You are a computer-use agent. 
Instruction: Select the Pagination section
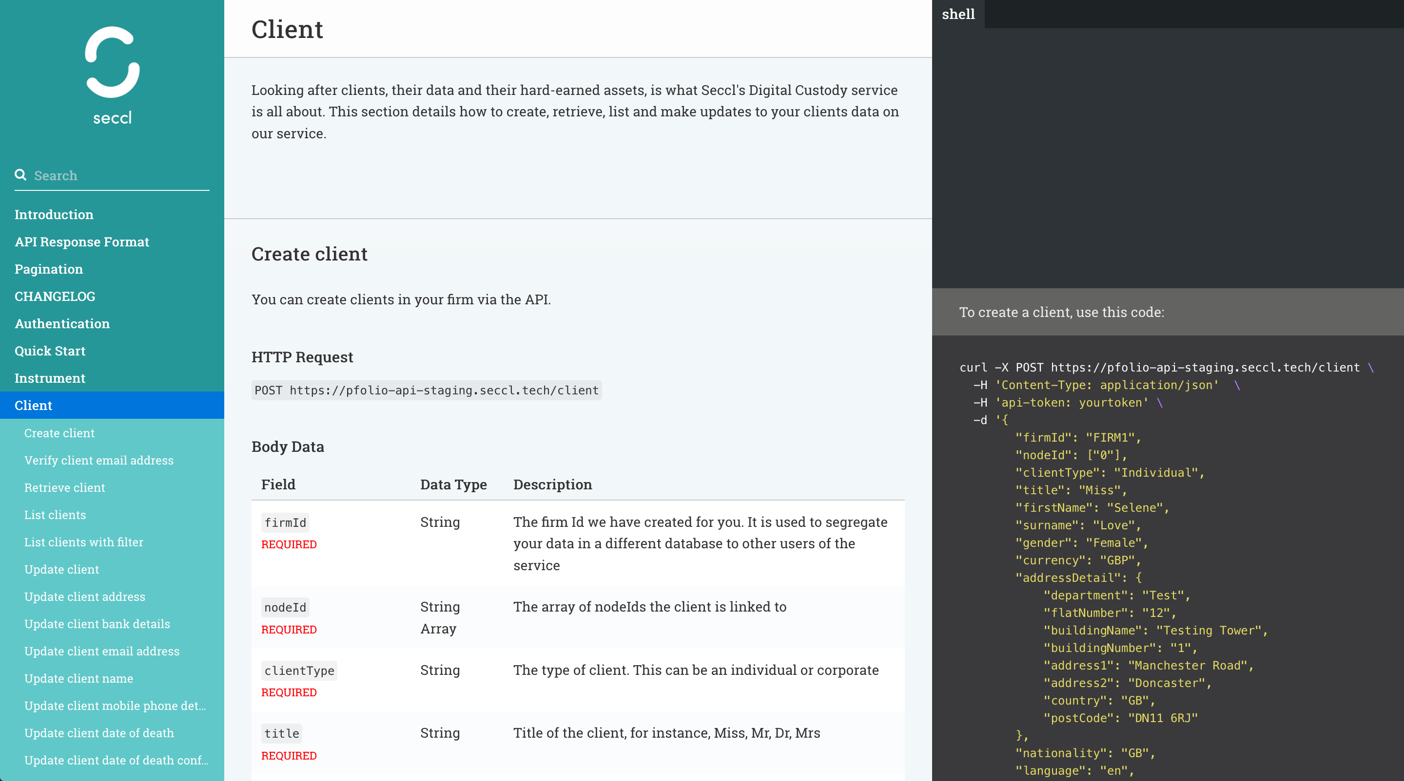[x=49, y=269]
